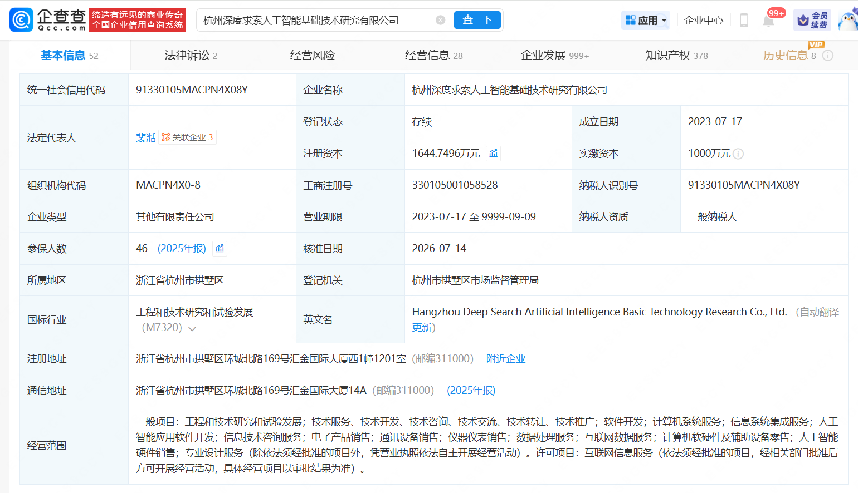Click the info icon beside 历史信息 tab
The height and width of the screenshot is (493, 858).
828,55
